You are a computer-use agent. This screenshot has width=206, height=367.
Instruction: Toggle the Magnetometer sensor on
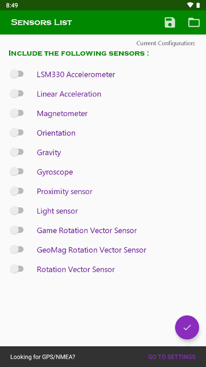click(17, 113)
